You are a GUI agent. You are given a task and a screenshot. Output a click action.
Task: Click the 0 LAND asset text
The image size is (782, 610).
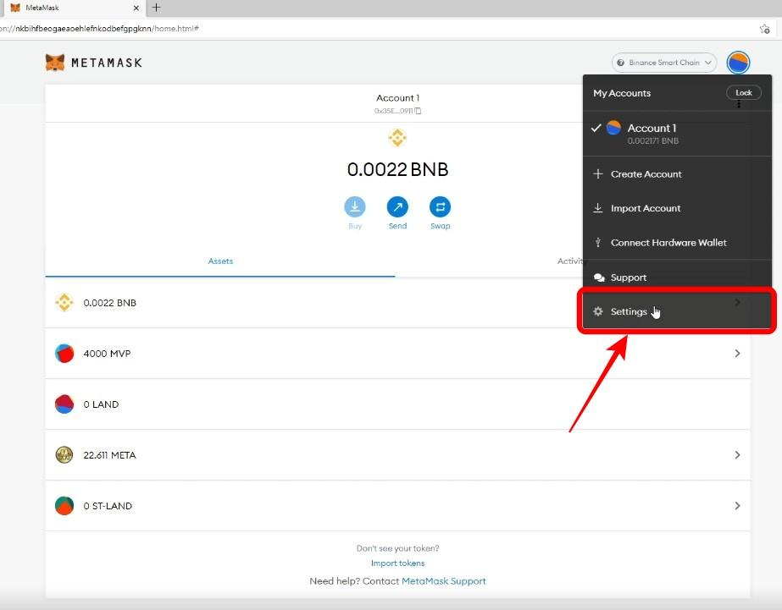[x=101, y=404]
